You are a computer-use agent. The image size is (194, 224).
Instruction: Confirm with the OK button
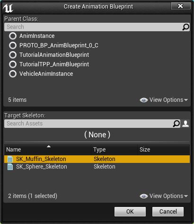click(130, 212)
